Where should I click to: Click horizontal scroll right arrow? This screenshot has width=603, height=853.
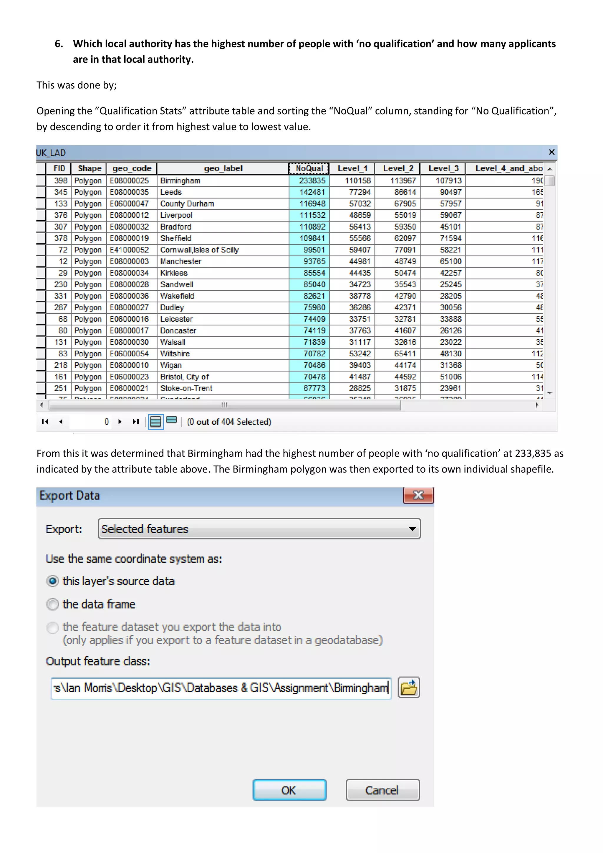[537, 405]
